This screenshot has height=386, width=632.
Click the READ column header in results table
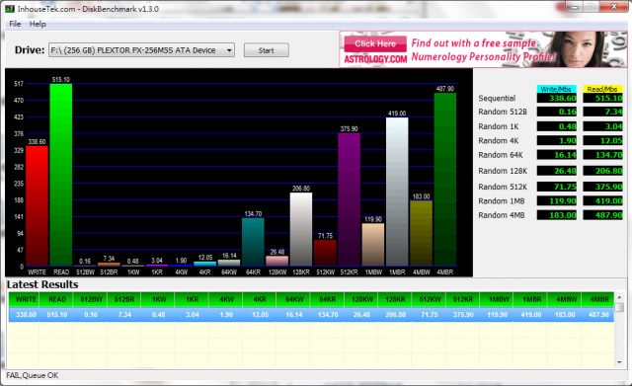pos(57,299)
